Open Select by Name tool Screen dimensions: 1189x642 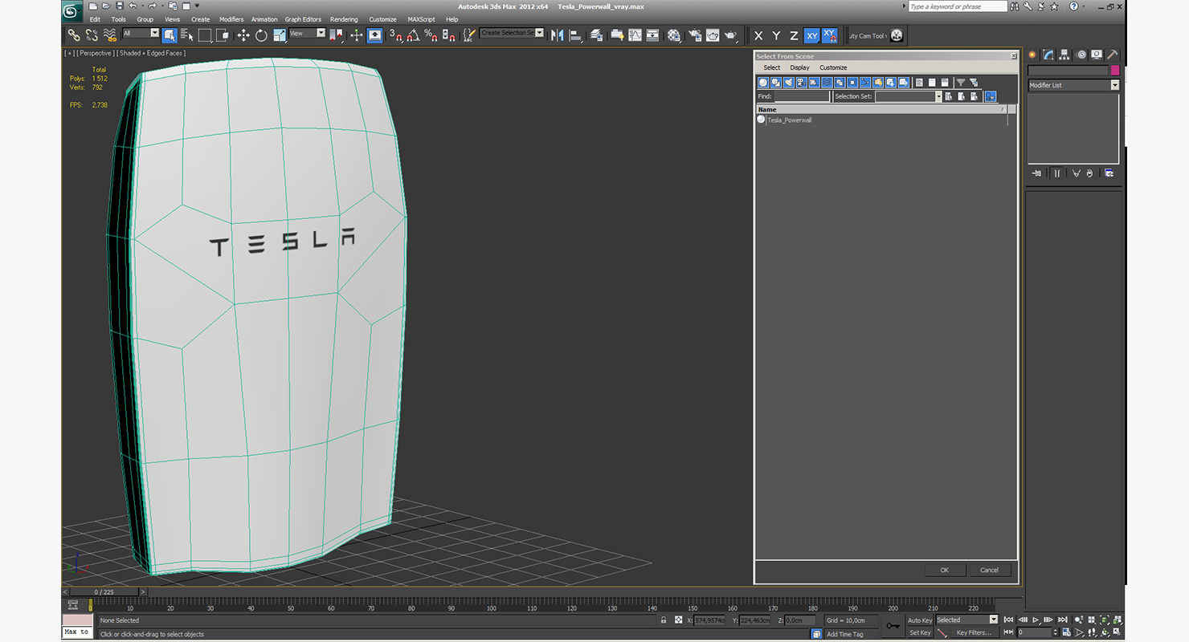(187, 35)
